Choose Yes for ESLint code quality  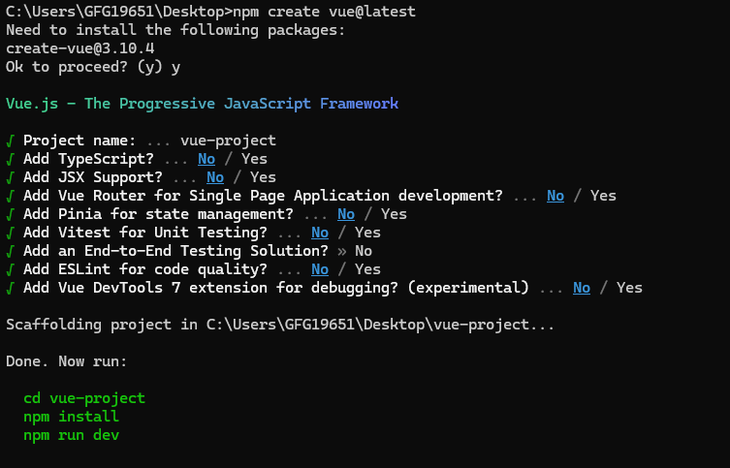click(x=367, y=269)
